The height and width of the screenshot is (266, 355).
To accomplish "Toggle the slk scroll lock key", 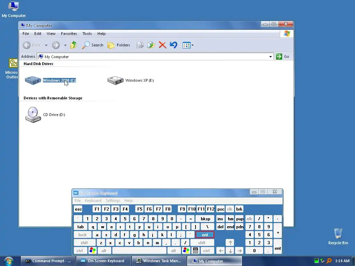I will tap(230, 209).
